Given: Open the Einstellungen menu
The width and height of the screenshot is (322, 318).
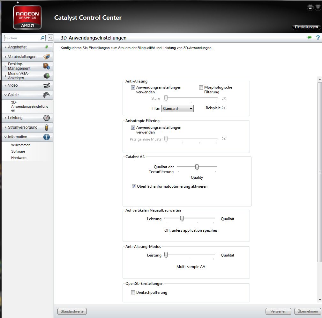Looking at the screenshot, I should pos(306,27).
